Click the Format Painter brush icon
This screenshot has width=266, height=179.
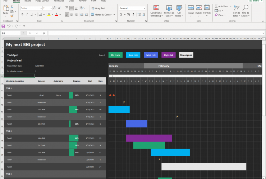[x=12, y=16]
